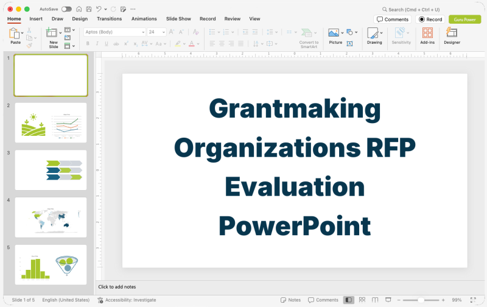Image resolution: width=487 pixels, height=307 pixels.
Task: Save the presentation with the floppy disk icon
Action: coord(89,9)
